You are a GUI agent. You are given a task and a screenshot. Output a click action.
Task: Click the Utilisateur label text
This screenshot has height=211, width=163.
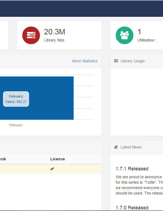point(147,40)
